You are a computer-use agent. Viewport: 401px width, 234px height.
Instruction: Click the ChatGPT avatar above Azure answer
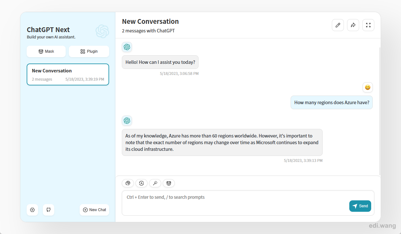[127, 121]
